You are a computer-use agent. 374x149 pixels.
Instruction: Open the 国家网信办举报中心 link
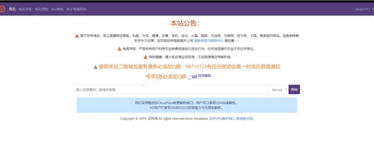209,41
